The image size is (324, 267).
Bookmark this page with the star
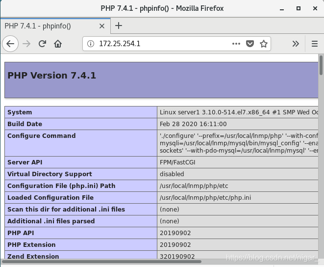[x=263, y=44]
